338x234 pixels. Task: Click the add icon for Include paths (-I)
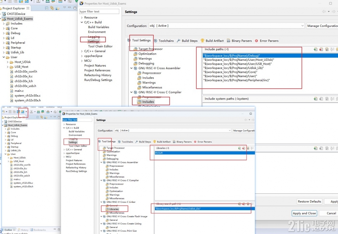coord(316,49)
